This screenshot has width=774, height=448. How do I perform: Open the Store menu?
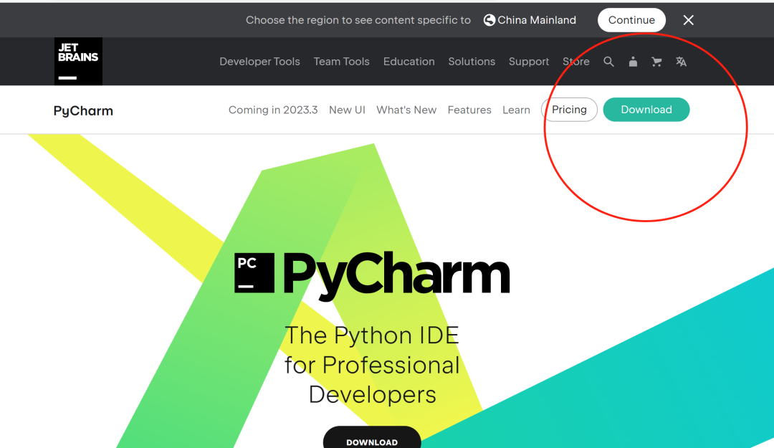576,62
